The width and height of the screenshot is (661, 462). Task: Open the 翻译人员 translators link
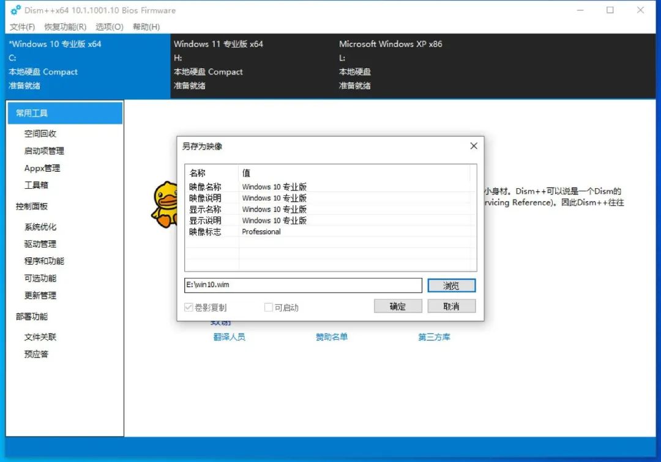coord(230,337)
